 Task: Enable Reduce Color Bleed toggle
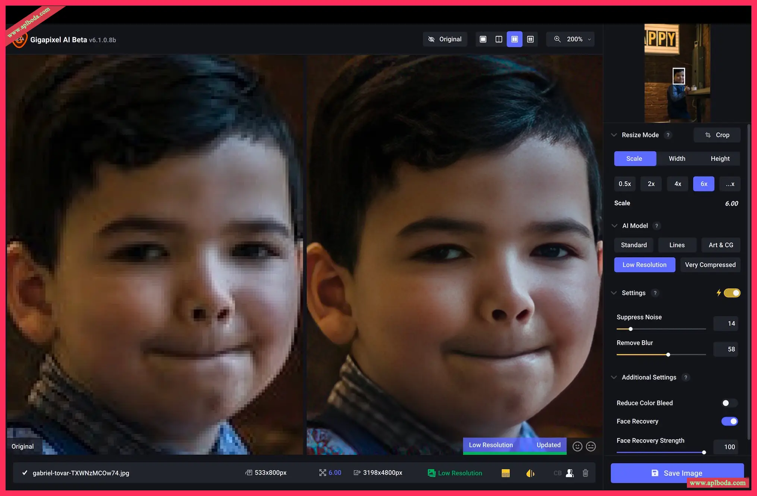[x=729, y=403]
